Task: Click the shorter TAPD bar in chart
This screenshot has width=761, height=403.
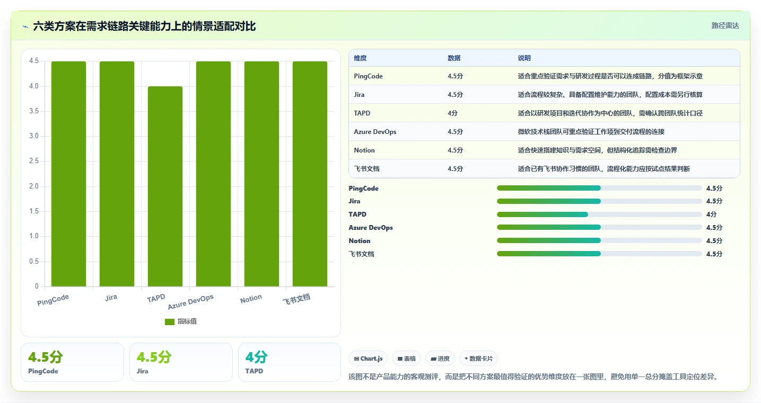Action: tap(165, 186)
